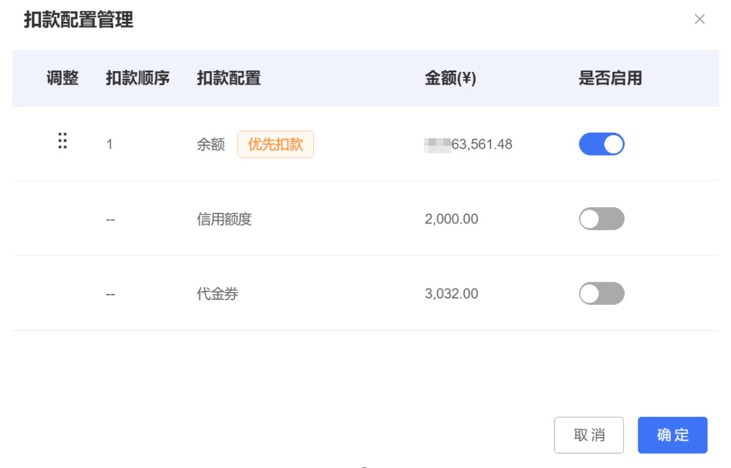Close the 扣款配置管理 dialog with X
Viewport: 731px width, 468px height.
[x=699, y=19]
